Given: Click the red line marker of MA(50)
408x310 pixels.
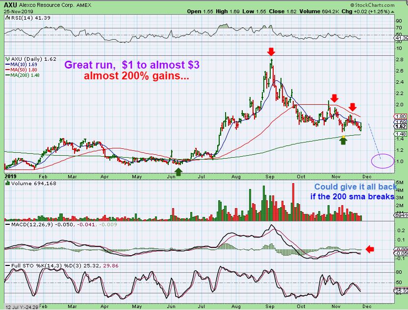Looking at the screenshot, I should (8, 70).
